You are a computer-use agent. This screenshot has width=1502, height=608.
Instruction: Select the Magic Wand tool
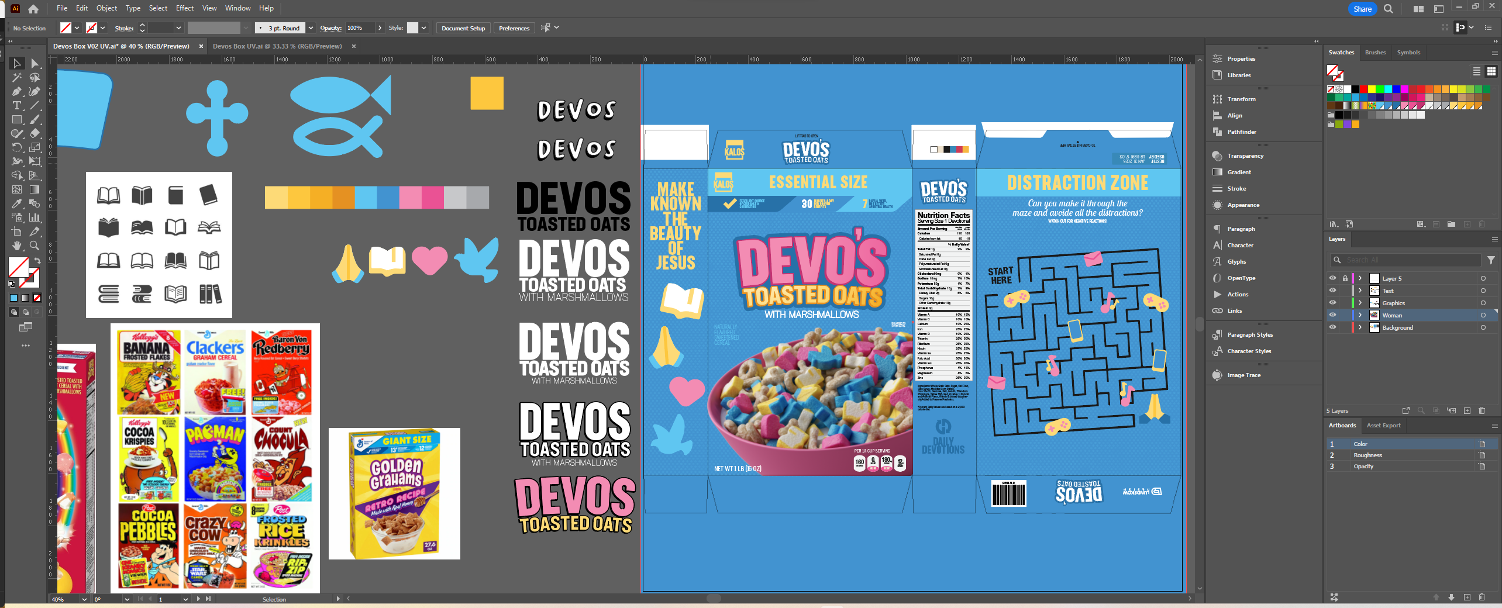[x=16, y=77]
